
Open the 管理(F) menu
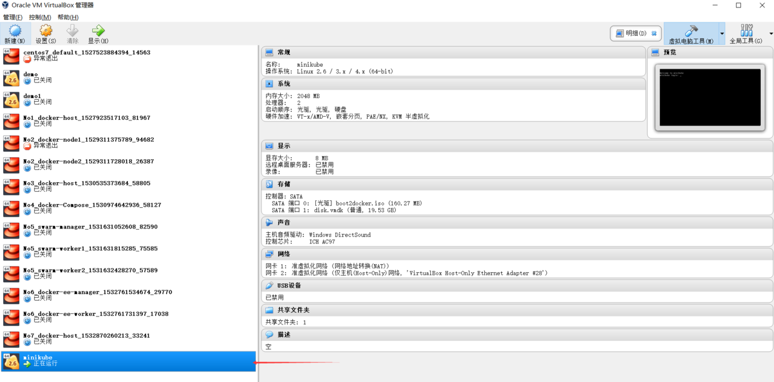coord(12,17)
